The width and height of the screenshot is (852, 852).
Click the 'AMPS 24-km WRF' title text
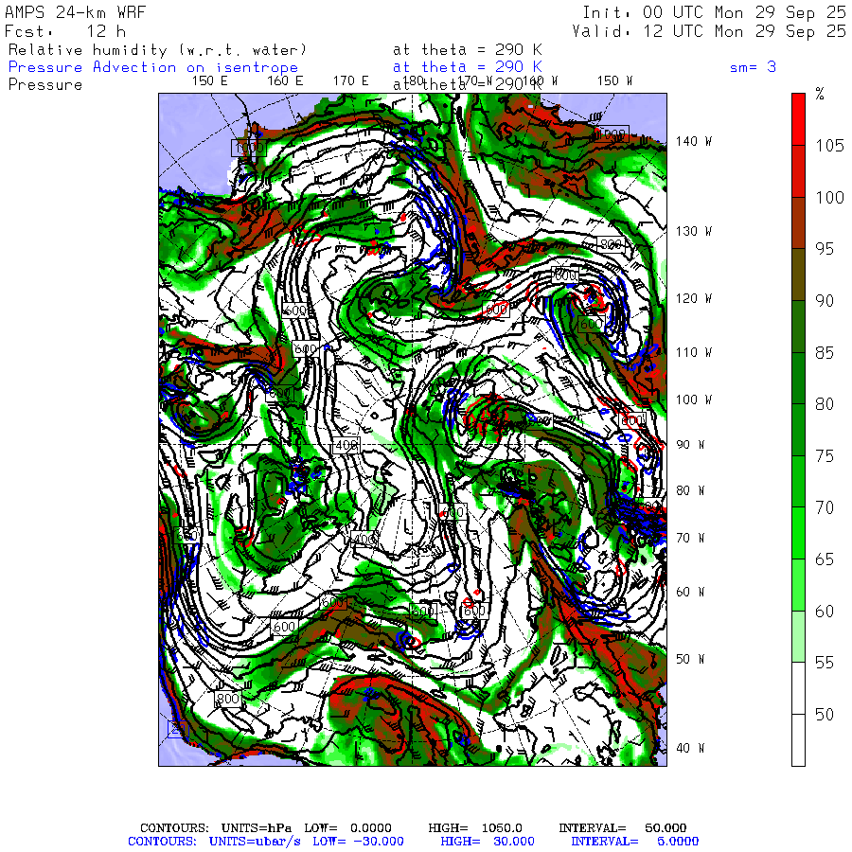click(75, 12)
